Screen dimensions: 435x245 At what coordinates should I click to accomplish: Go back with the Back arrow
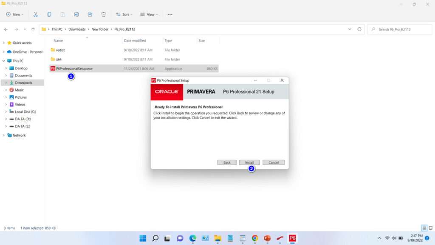(6, 29)
